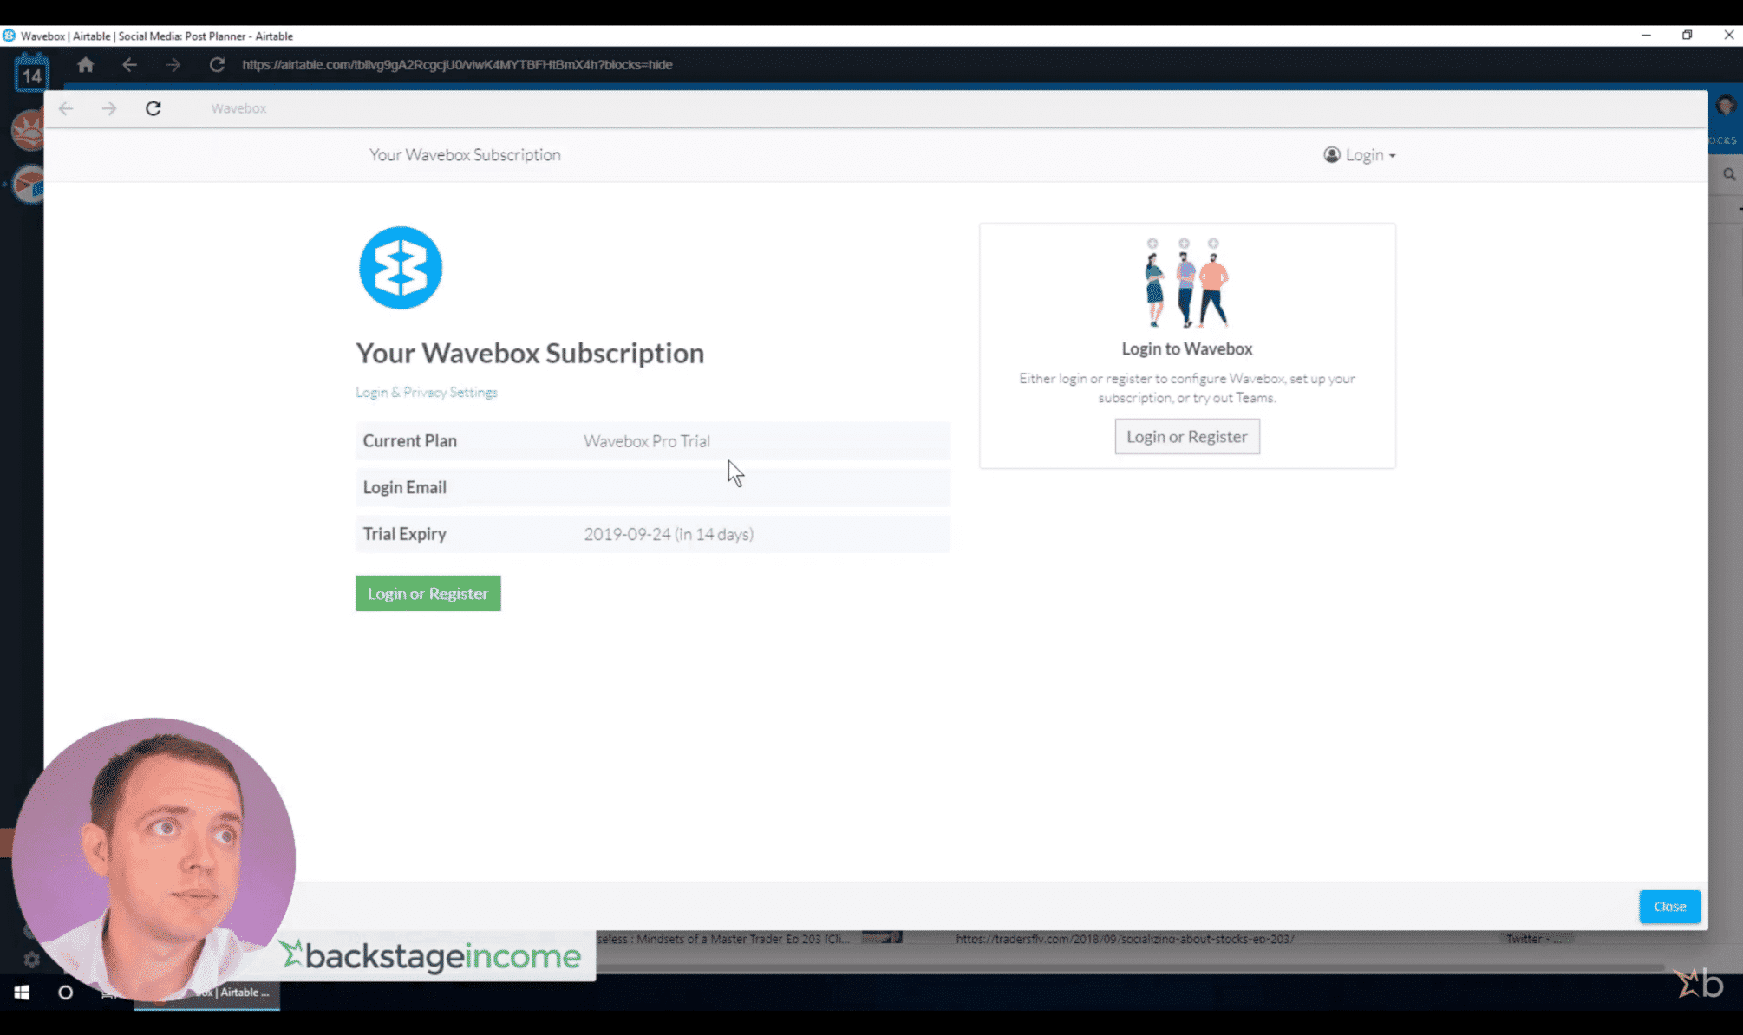Click the three people illustration
1743x1035 pixels.
click(x=1187, y=283)
